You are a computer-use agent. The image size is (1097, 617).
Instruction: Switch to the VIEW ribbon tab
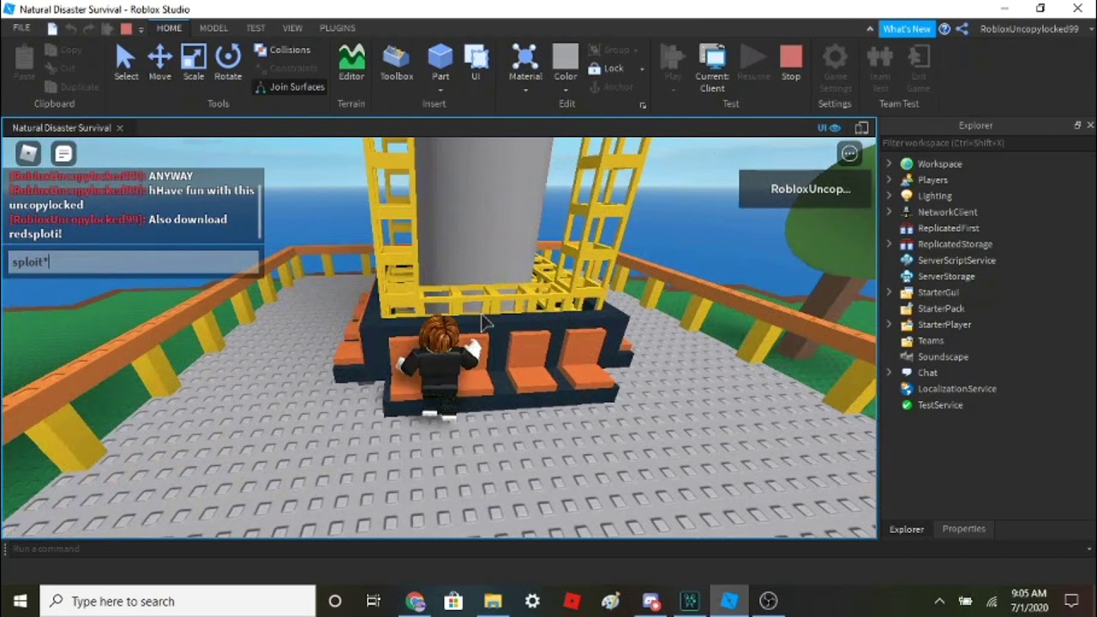click(292, 28)
